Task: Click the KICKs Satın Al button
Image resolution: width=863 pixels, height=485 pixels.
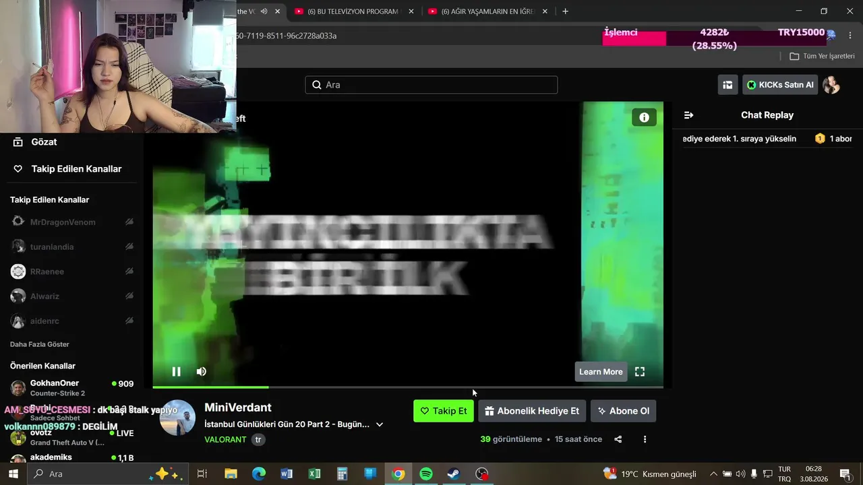Action: (x=780, y=85)
